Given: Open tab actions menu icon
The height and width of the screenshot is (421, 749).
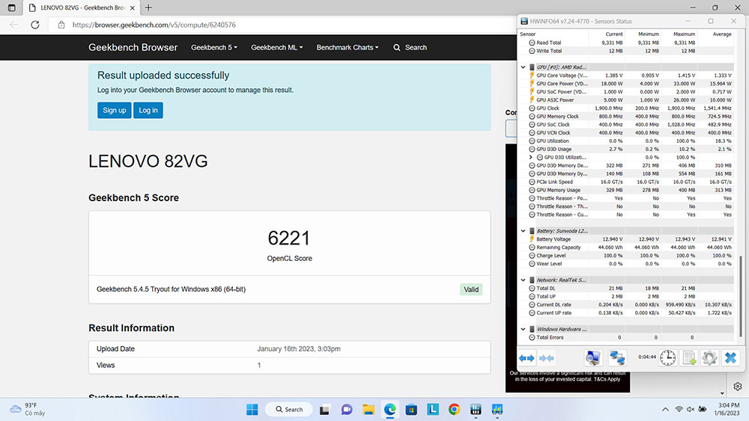Looking at the screenshot, I should point(11,7).
